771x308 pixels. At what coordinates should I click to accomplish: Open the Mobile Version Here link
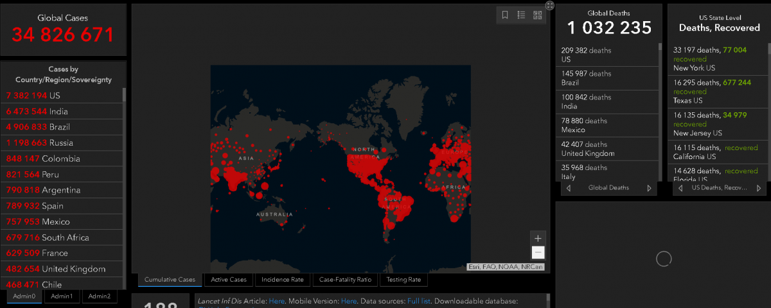349,301
